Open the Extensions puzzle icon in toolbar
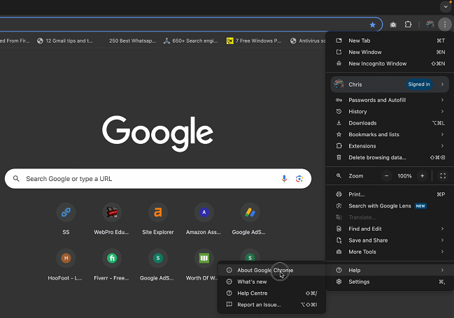This screenshot has height=318, width=454. point(408,24)
